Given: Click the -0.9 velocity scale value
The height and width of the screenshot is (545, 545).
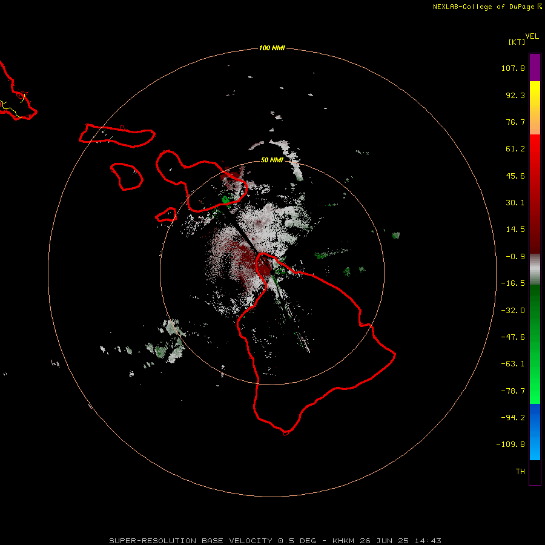Looking at the screenshot, I should click(x=515, y=257).
